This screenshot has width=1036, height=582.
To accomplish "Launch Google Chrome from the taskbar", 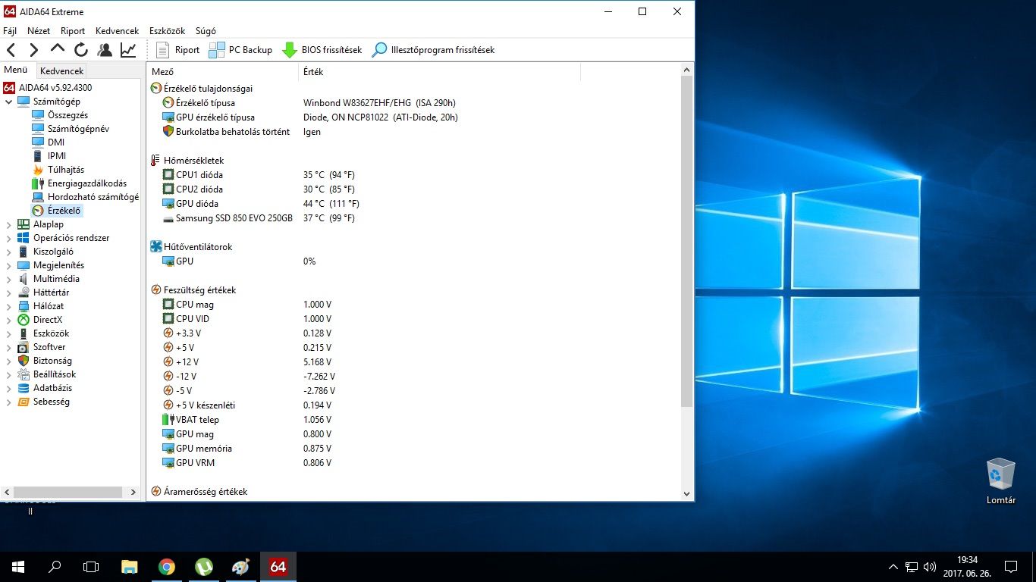I will (x=167, y=567).
